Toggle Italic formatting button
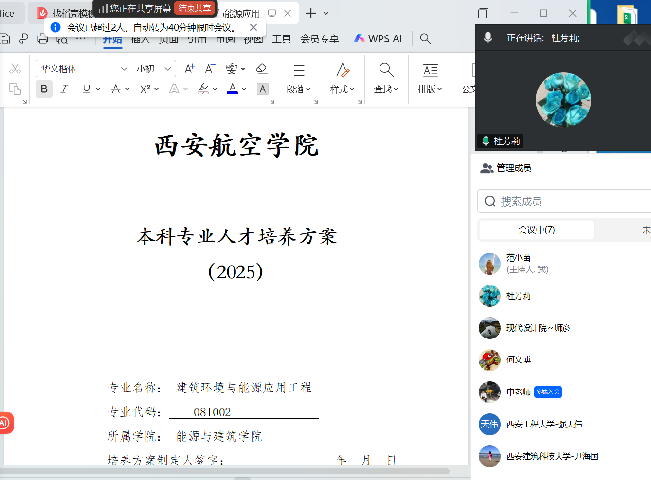This screenshot has width=651, height=480. [x=64, y=89]
